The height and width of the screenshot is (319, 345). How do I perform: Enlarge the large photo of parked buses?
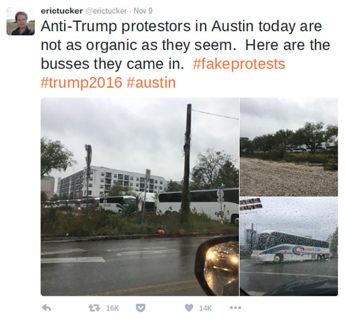(x=140, y=197)
